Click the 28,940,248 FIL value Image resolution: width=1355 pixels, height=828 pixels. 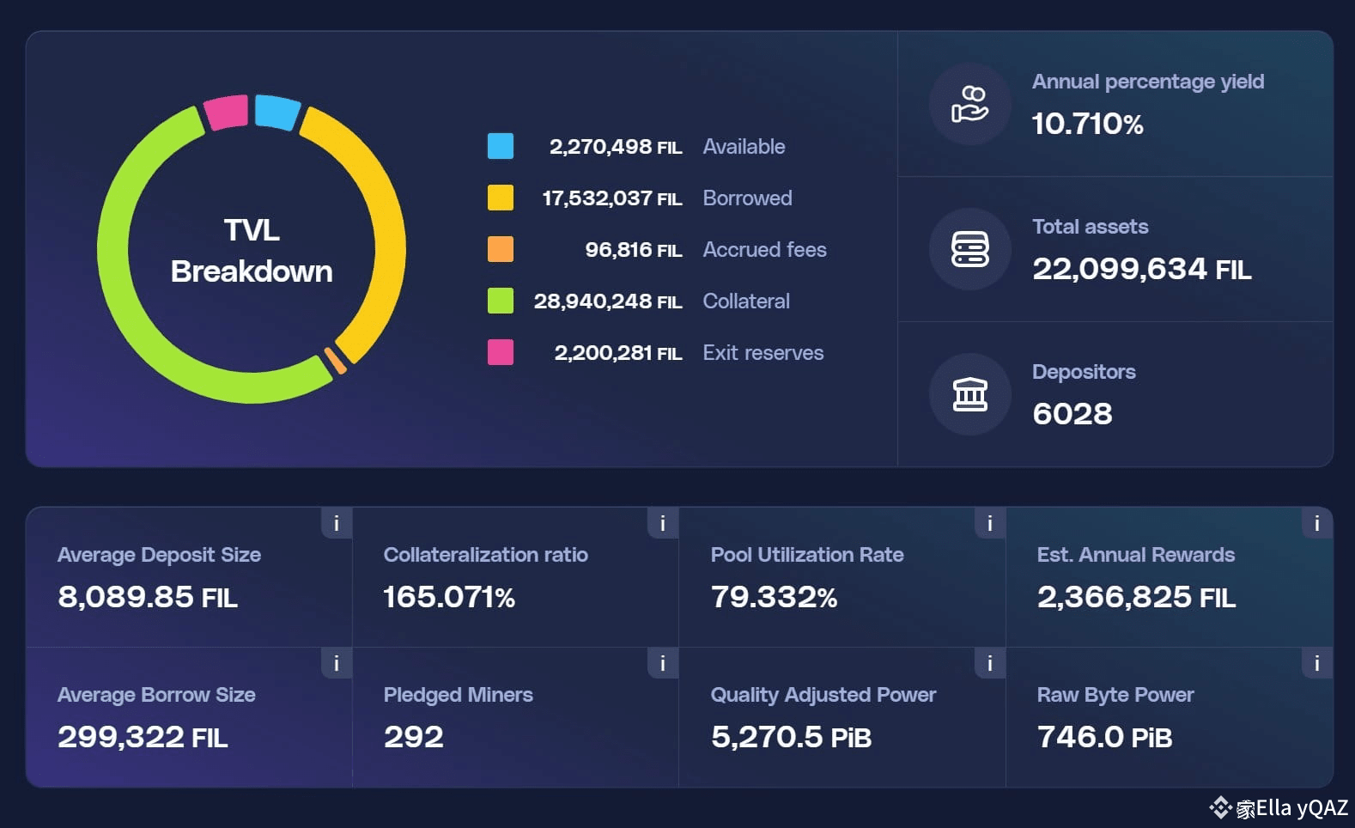608,301
